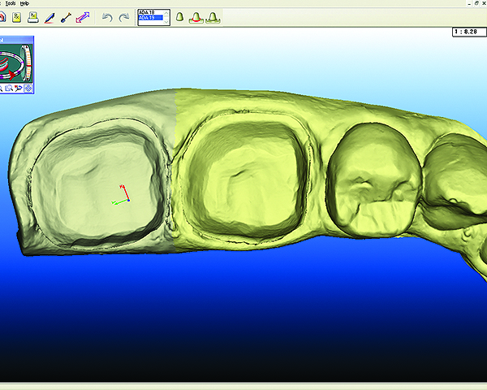Image resolution: width=487 pixels, height=390 pixels.
Task: Click the tooth icon with red margin line
Action: pyautogui.click(x=196, y=17)
